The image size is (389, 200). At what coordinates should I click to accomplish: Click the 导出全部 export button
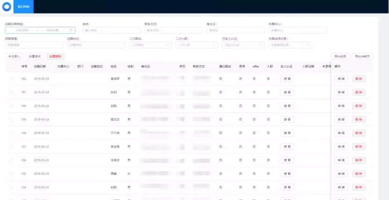click(x=340, y=56)
